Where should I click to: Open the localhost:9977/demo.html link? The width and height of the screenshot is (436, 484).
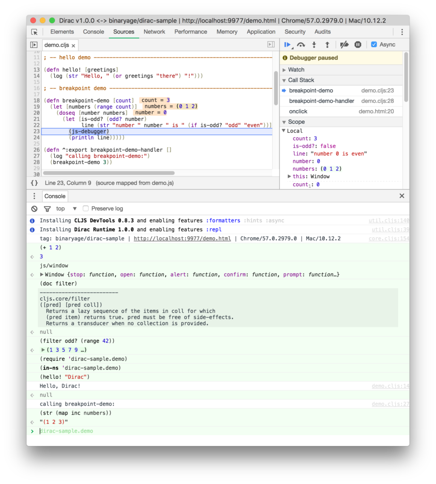[182, 239]
